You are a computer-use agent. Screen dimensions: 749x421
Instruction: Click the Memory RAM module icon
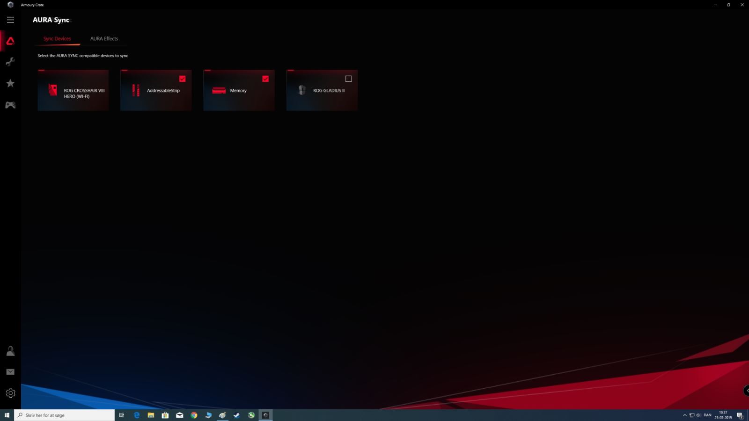(x=219, y=90)
